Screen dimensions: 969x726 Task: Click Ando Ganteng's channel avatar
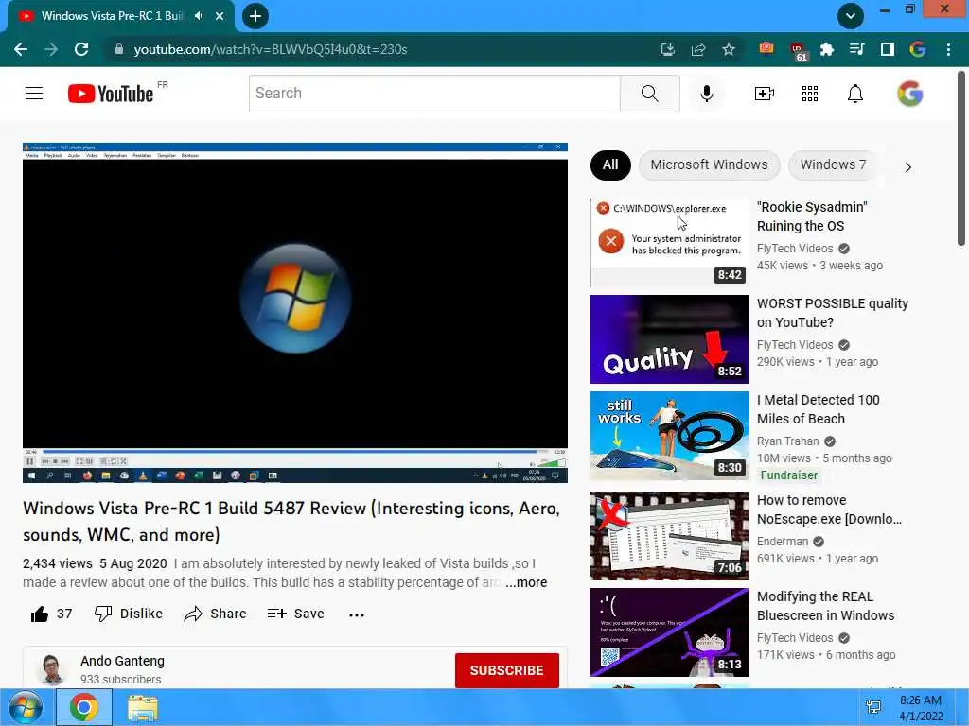[52, 669]
